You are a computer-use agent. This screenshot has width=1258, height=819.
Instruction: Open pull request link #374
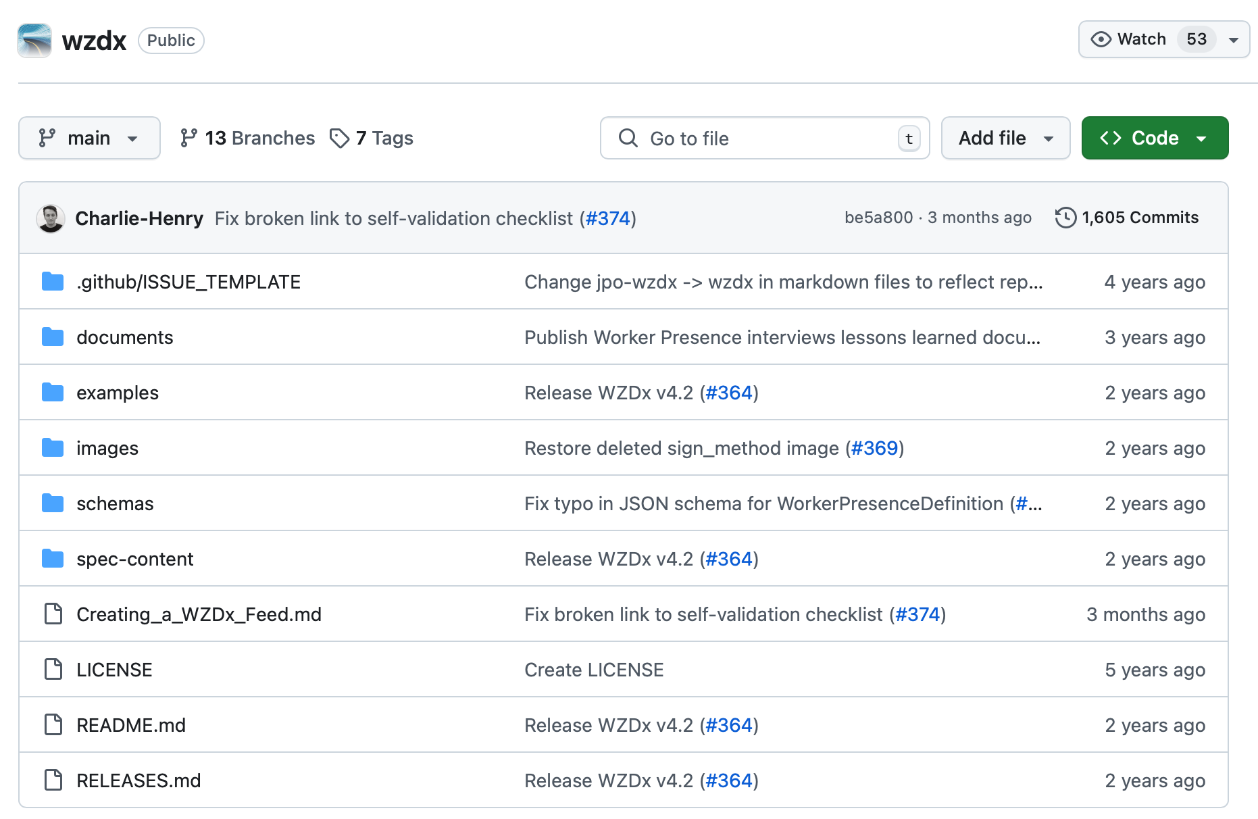pos(607,218)
